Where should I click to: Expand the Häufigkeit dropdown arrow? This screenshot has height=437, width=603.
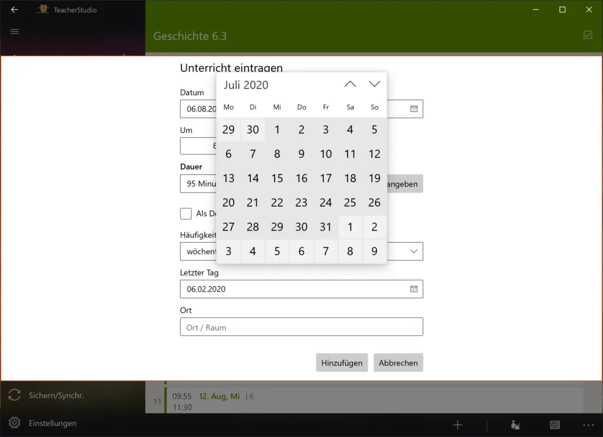coord(414,251)
